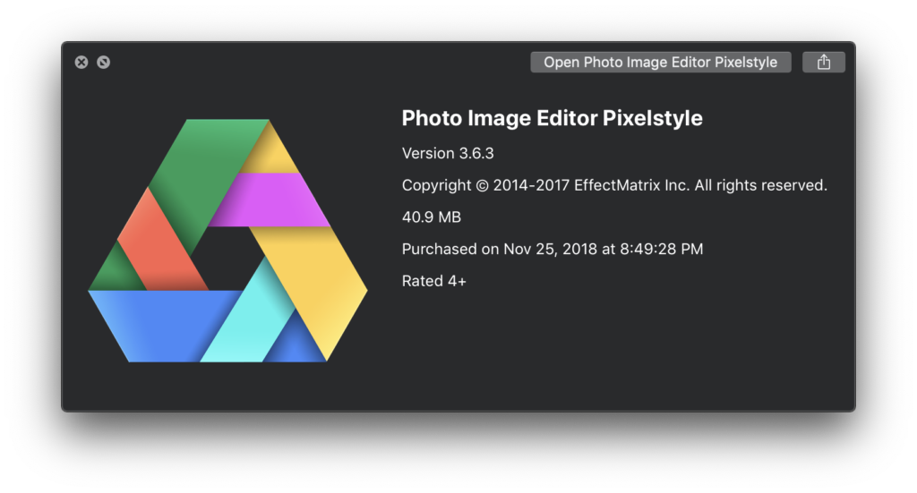The width and height of the screenshot is (917, 493).
Task: Click the small green corner triangle in logo
Action: coord(116,272)
